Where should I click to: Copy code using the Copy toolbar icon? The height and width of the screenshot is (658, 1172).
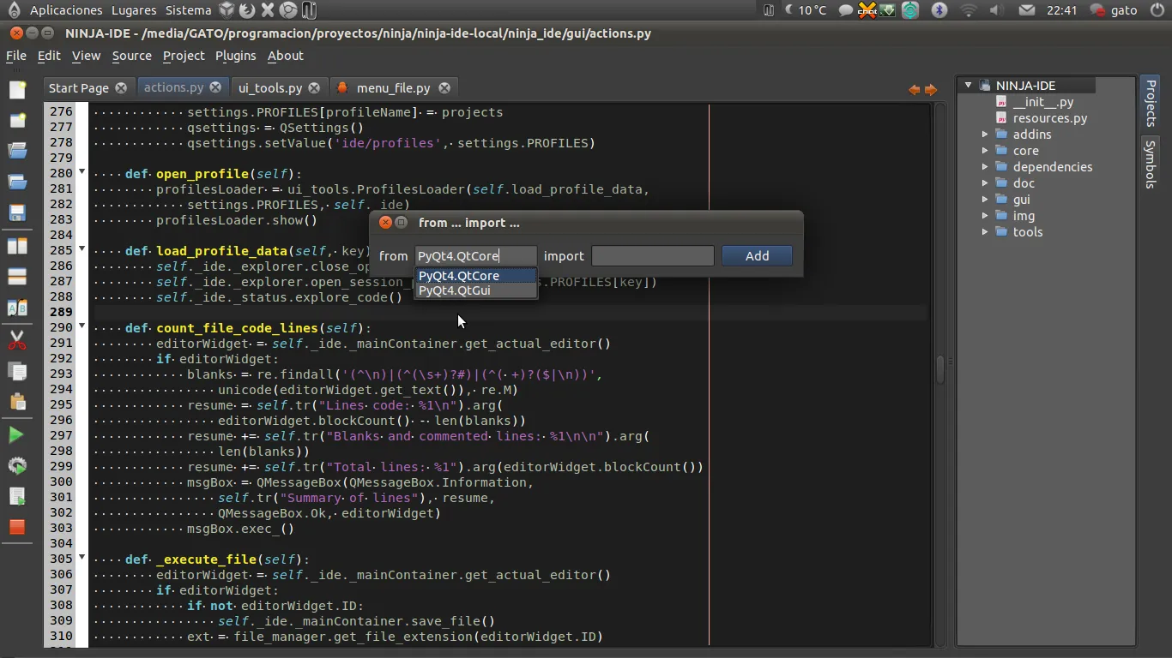(x=17, y=371)
